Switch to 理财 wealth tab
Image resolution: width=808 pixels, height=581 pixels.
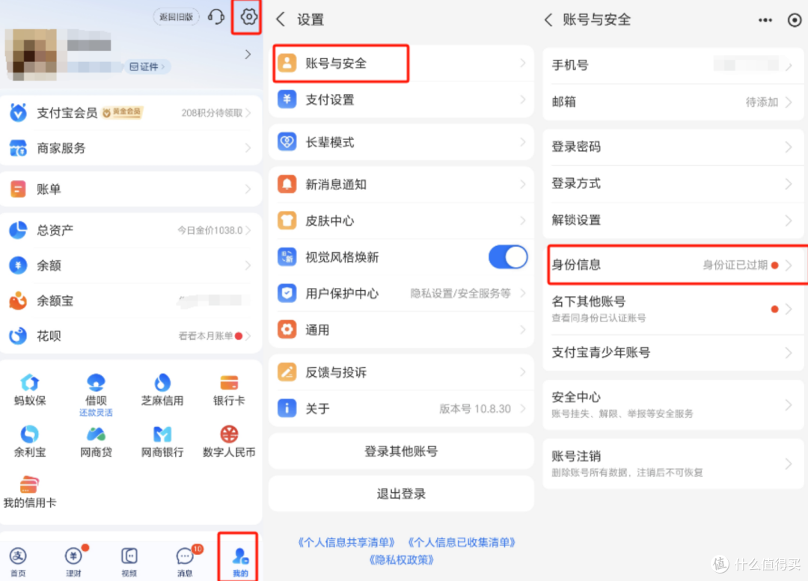73,561
